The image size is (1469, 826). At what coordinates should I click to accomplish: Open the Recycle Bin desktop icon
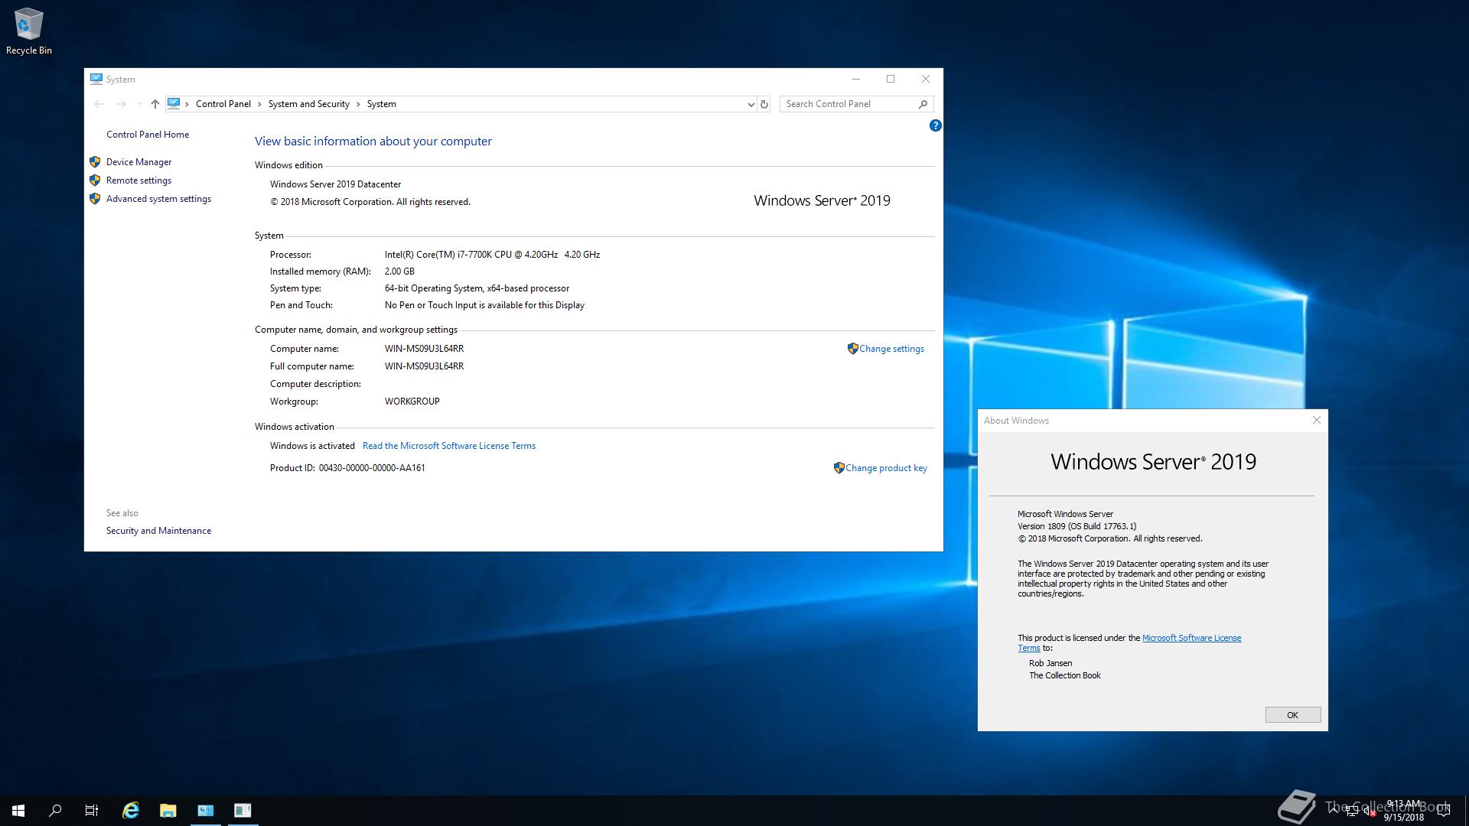[28, 31]
